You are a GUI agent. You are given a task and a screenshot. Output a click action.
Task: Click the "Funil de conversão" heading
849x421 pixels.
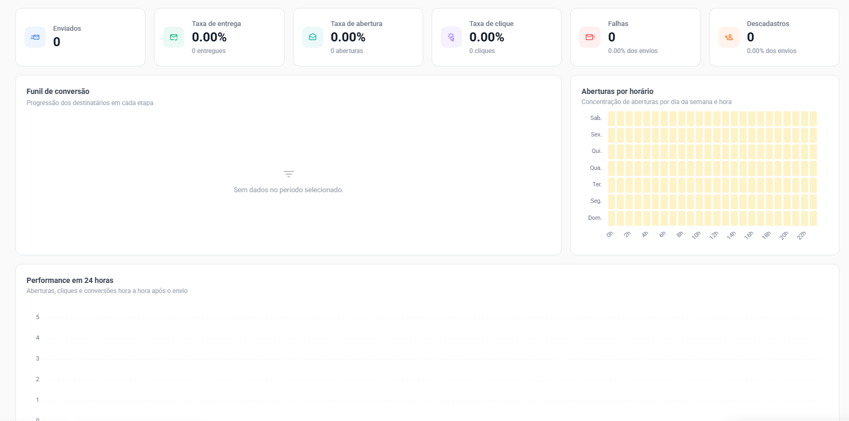(58, 91)
